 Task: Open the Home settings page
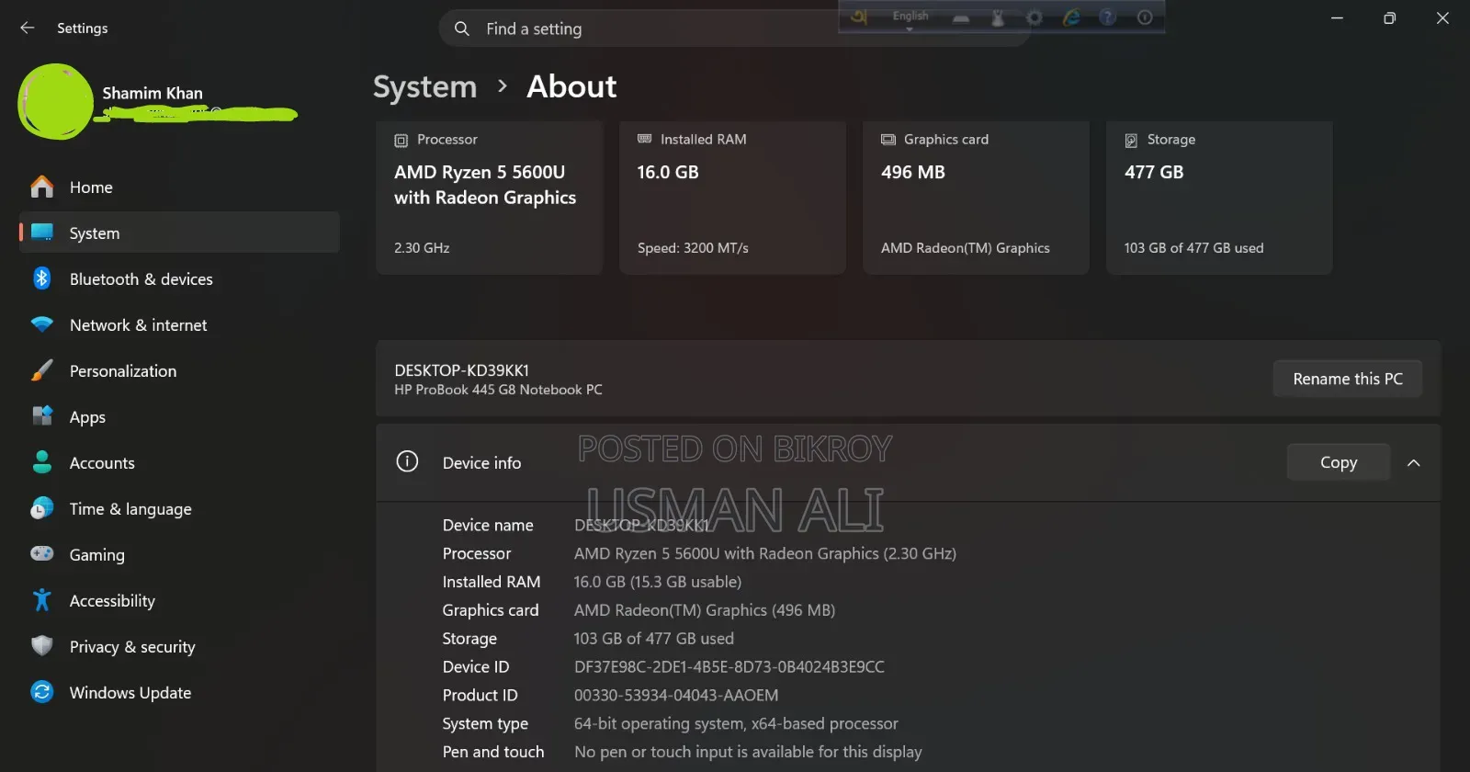[x=180, y=187]
